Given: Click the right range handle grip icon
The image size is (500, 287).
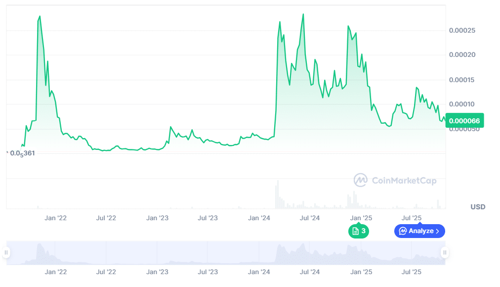Looking at the screenshot, I should click(445, 253).
